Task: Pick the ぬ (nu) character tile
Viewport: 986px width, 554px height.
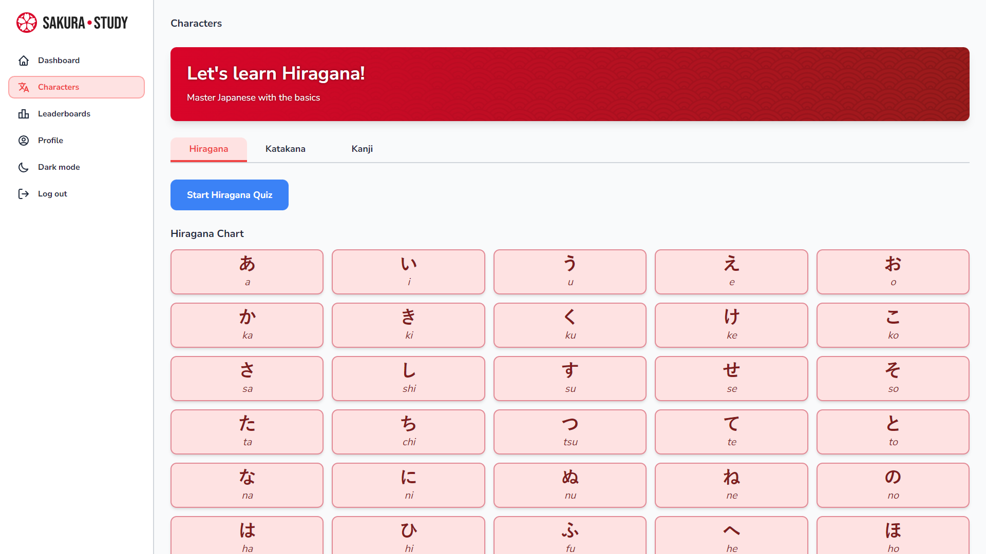Action: tap(570, 485)
